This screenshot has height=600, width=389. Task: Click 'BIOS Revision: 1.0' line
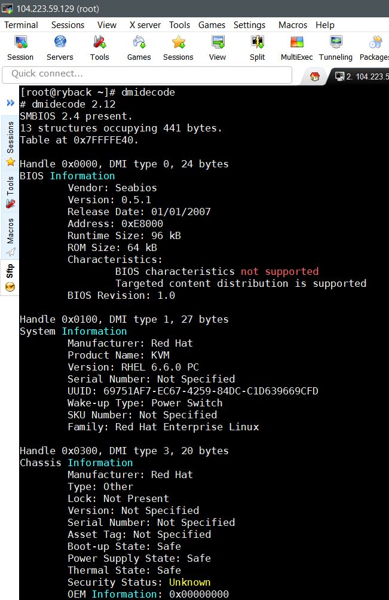[x=121, y=295]
